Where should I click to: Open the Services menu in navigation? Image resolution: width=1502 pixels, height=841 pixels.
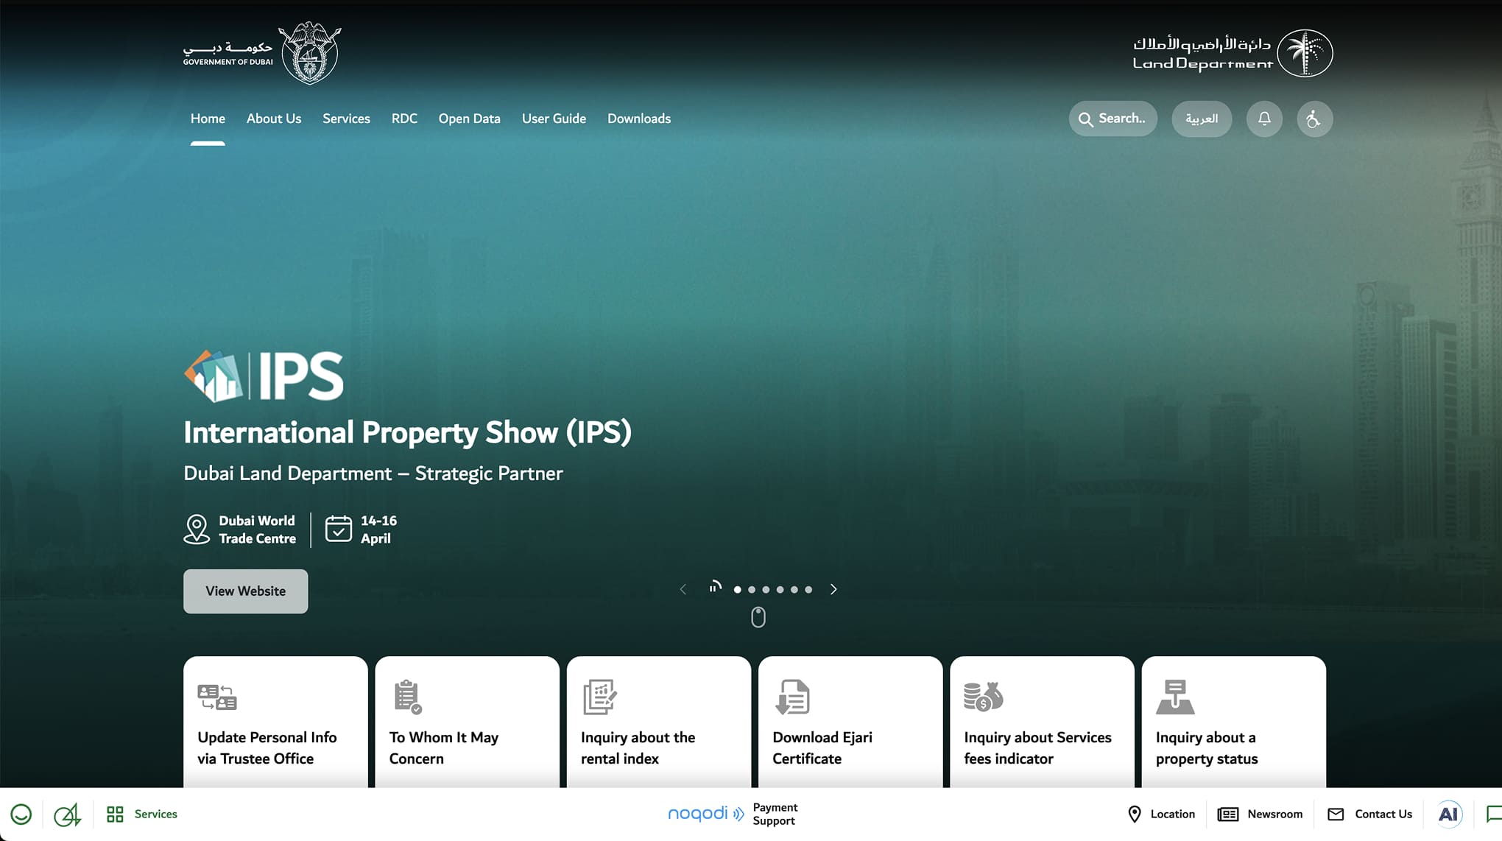346,119
